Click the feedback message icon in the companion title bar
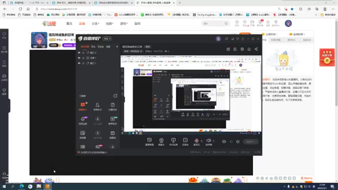338x190 pixels. (x=226, y=39)
